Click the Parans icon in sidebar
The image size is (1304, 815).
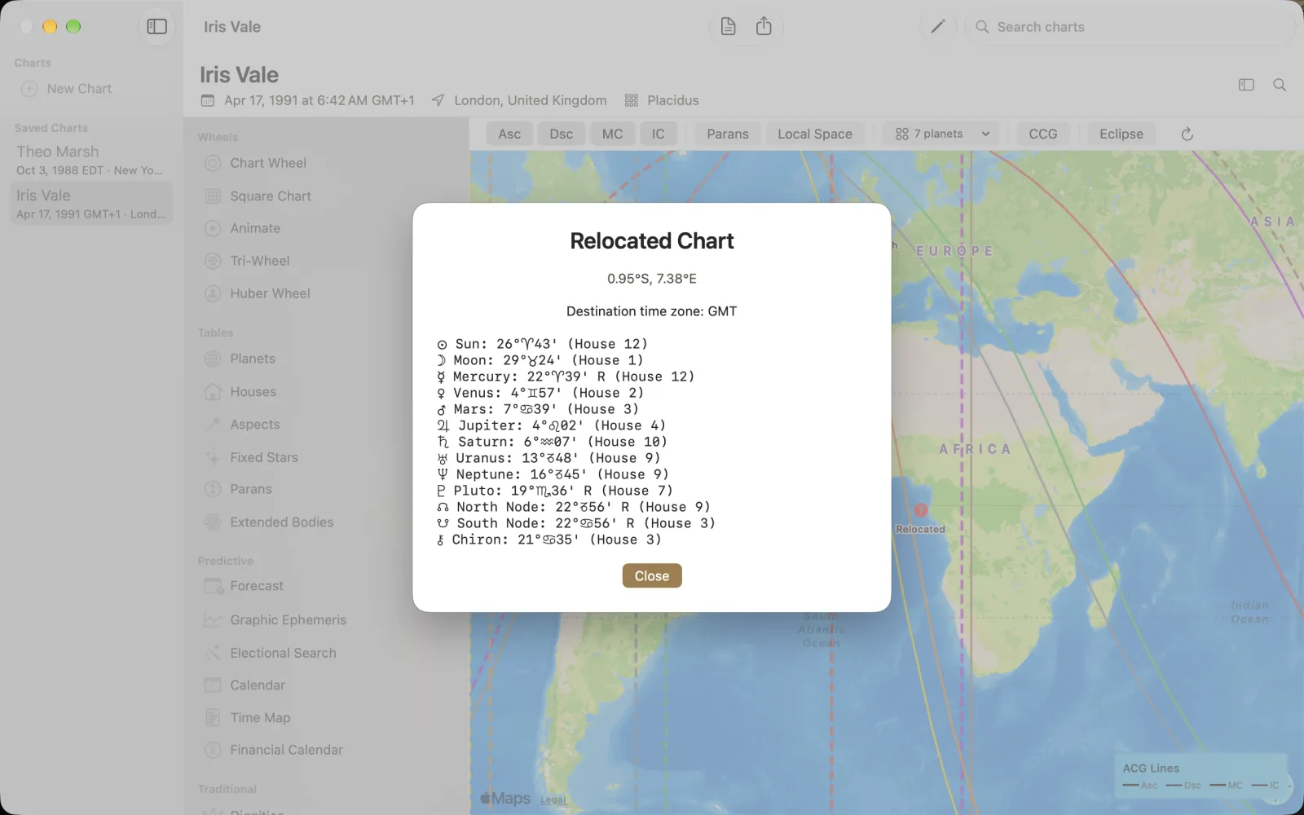213,489
